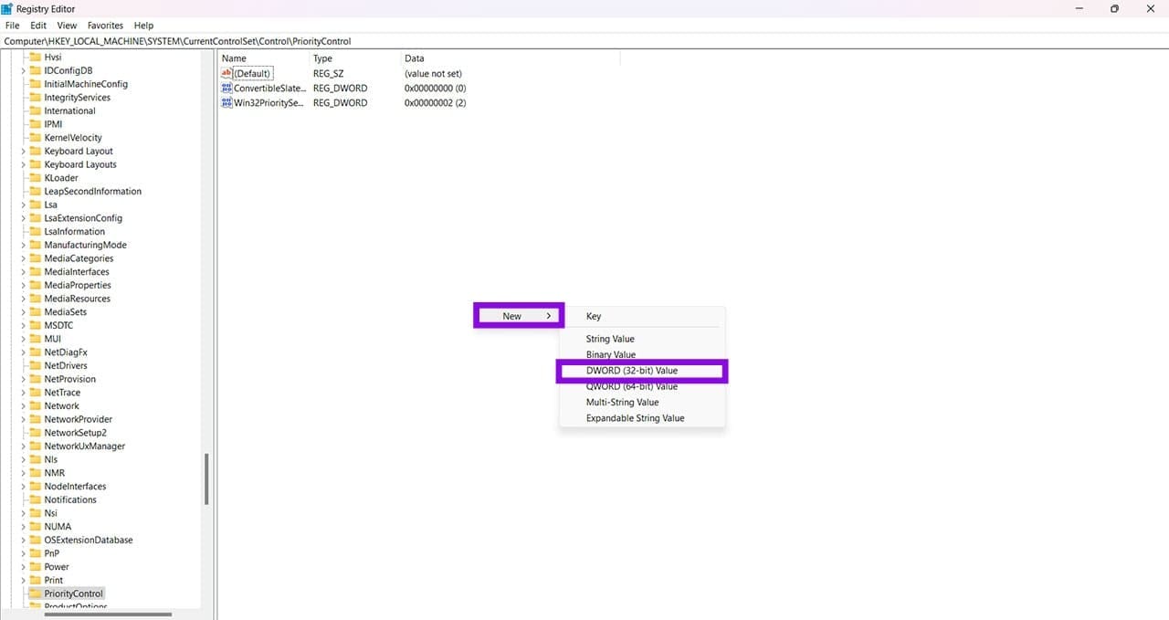Click the Print folder icon
The width and height of the screenshot is (1169, 620).
[x=36, y=580]
